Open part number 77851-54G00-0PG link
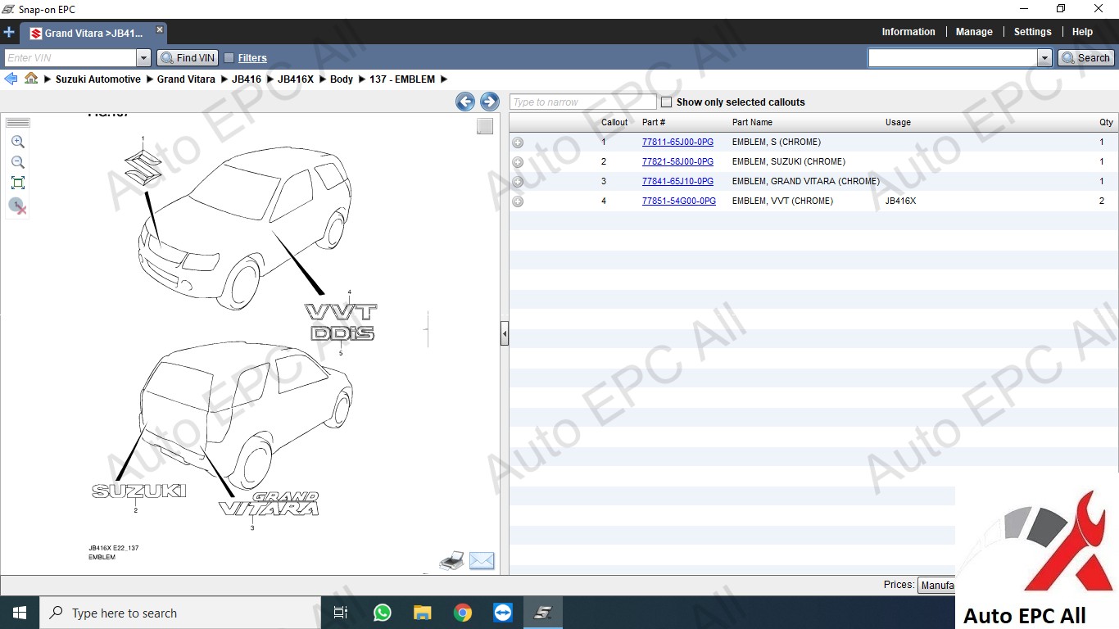This screenshot has height=629, width=1119. pos(678,201)
